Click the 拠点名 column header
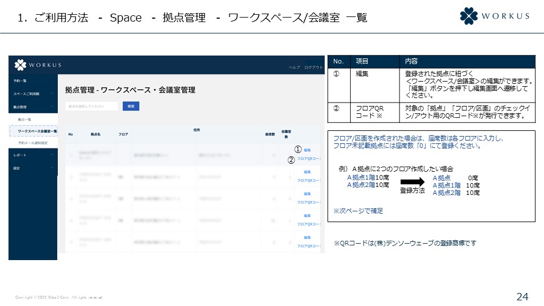 [x=95, y=134]
